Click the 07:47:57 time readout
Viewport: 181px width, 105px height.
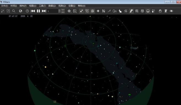pos(13,16)
